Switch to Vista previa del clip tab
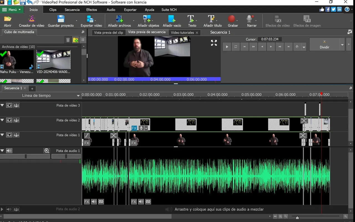The width and height of the screenshot is (355, 222). tap(108, 33)
